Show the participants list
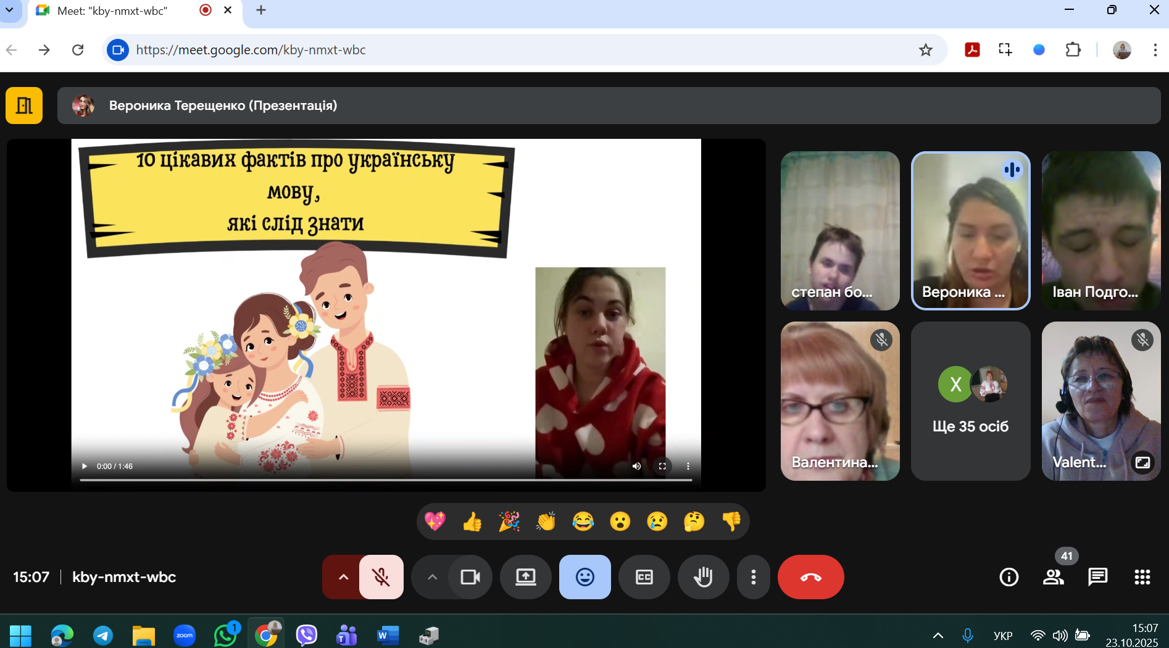This screenshot has width=1169, height=648. [x=1053, y=577]
